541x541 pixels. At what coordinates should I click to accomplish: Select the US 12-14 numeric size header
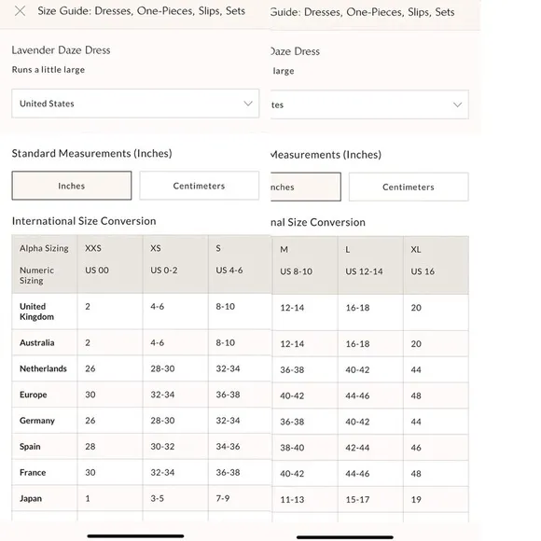point(364,271)
